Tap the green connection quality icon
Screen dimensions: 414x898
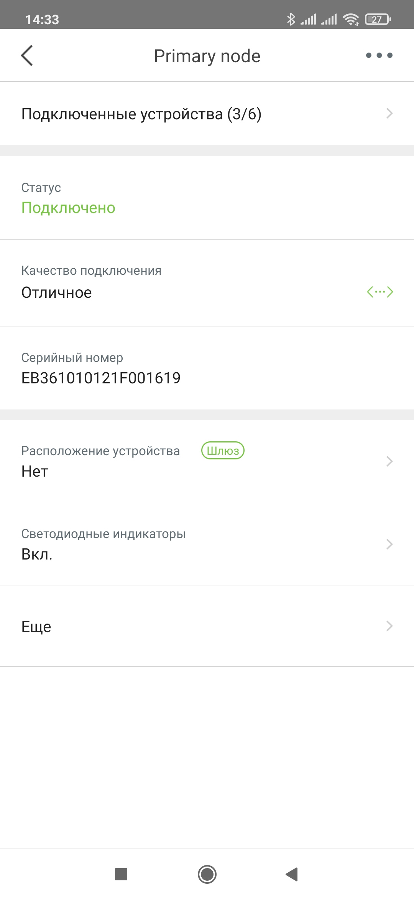pyautogui.click(x=380, y=292)
